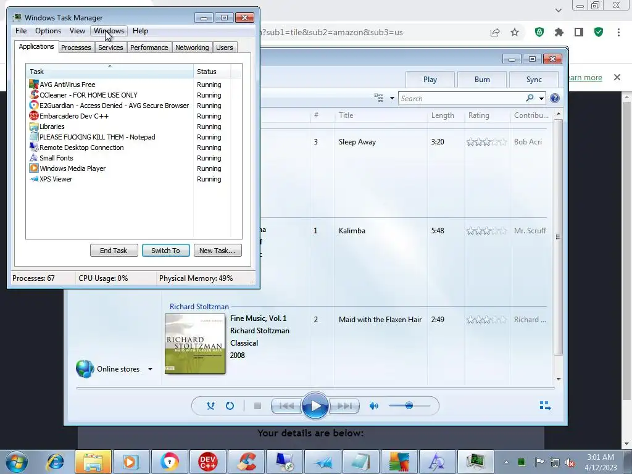Click the browser share page icon
632x474 pixels.
[495, 32]
